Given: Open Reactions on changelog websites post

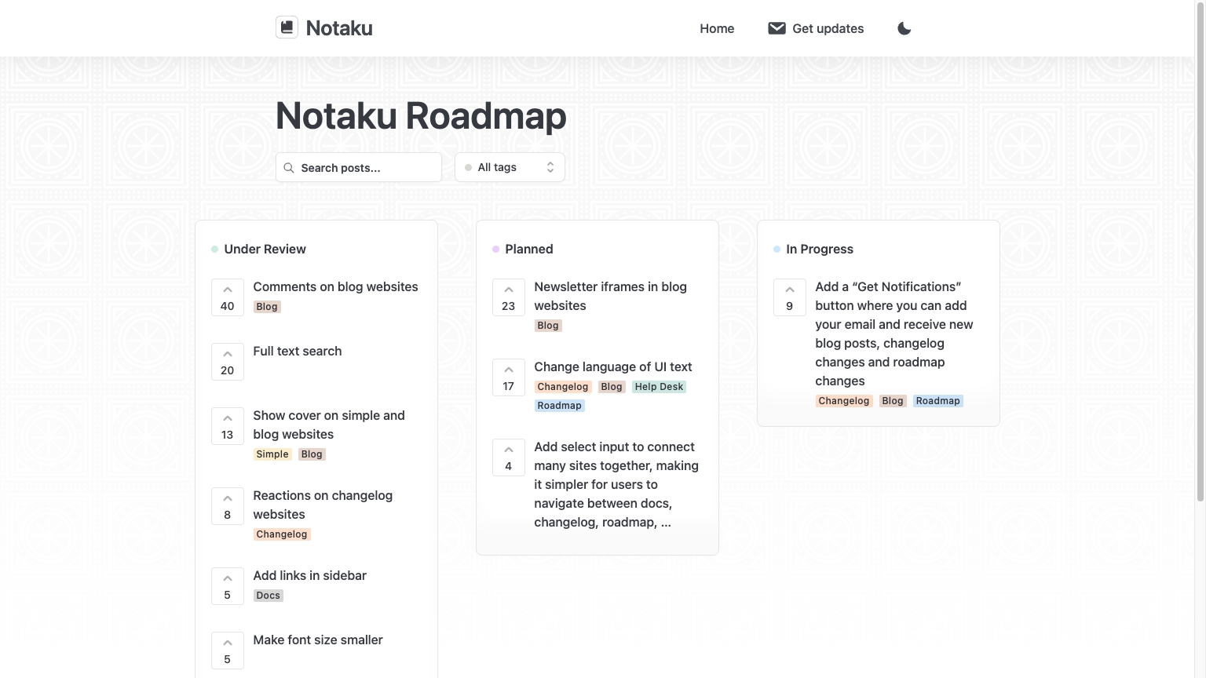Looking at the screenshot, I should [323, 505].
